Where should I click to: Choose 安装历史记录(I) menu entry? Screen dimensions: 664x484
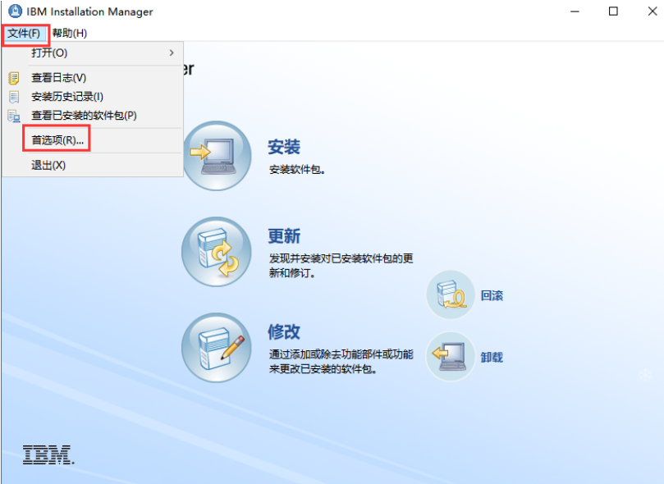pyautogui.click(x=93, y=97)
